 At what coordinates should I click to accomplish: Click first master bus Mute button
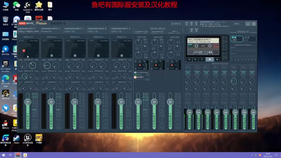tap(188, 103)
